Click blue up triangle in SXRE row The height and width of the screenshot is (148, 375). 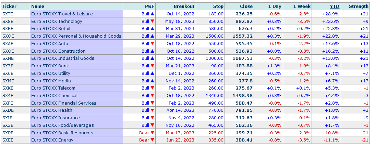click(152, 29)
